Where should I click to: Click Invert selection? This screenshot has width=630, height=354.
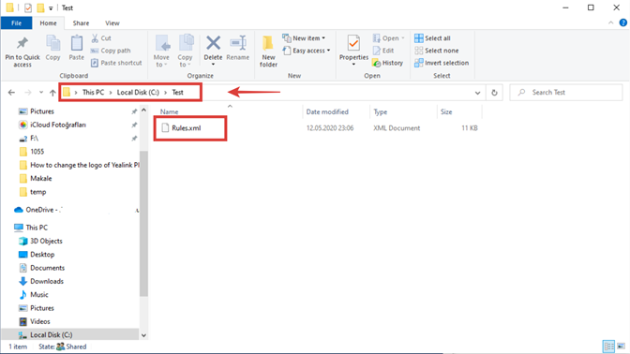(442, 63)
